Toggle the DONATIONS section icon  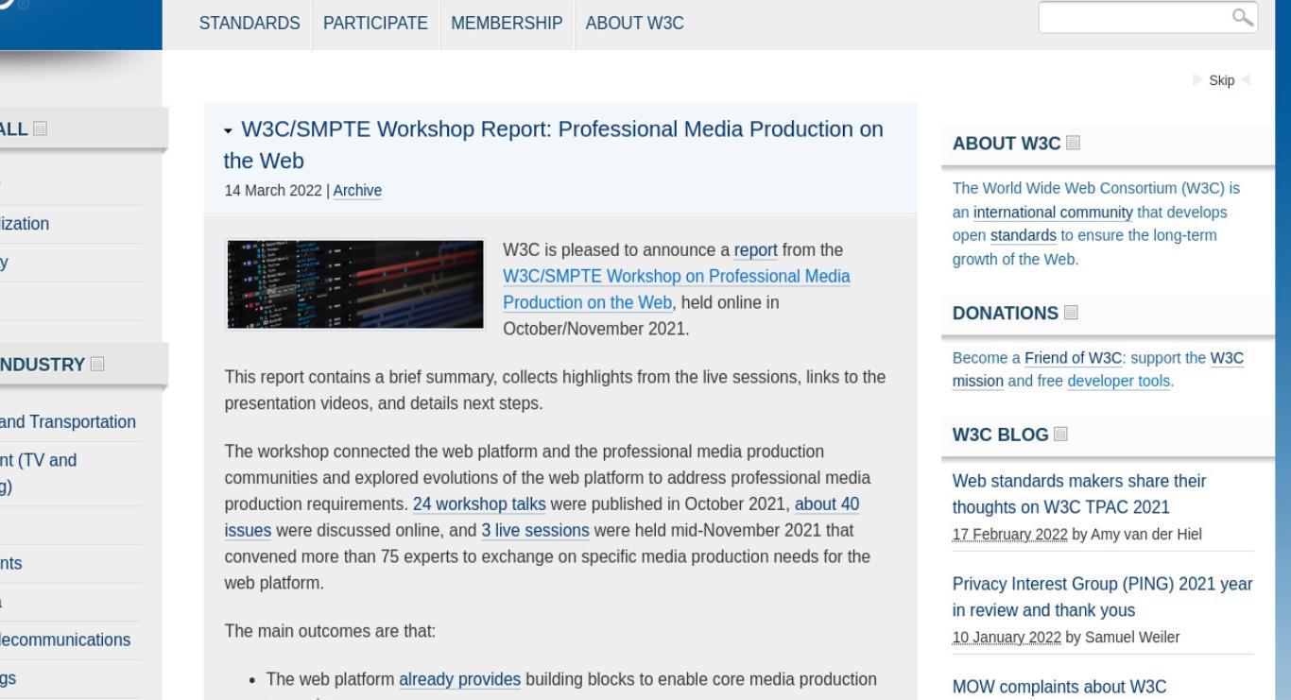pyautogui.click(x=1071, y=313)
